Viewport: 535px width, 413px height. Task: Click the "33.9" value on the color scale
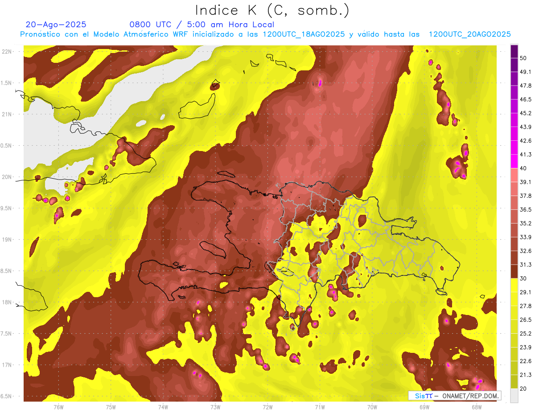tap(526, 237)
